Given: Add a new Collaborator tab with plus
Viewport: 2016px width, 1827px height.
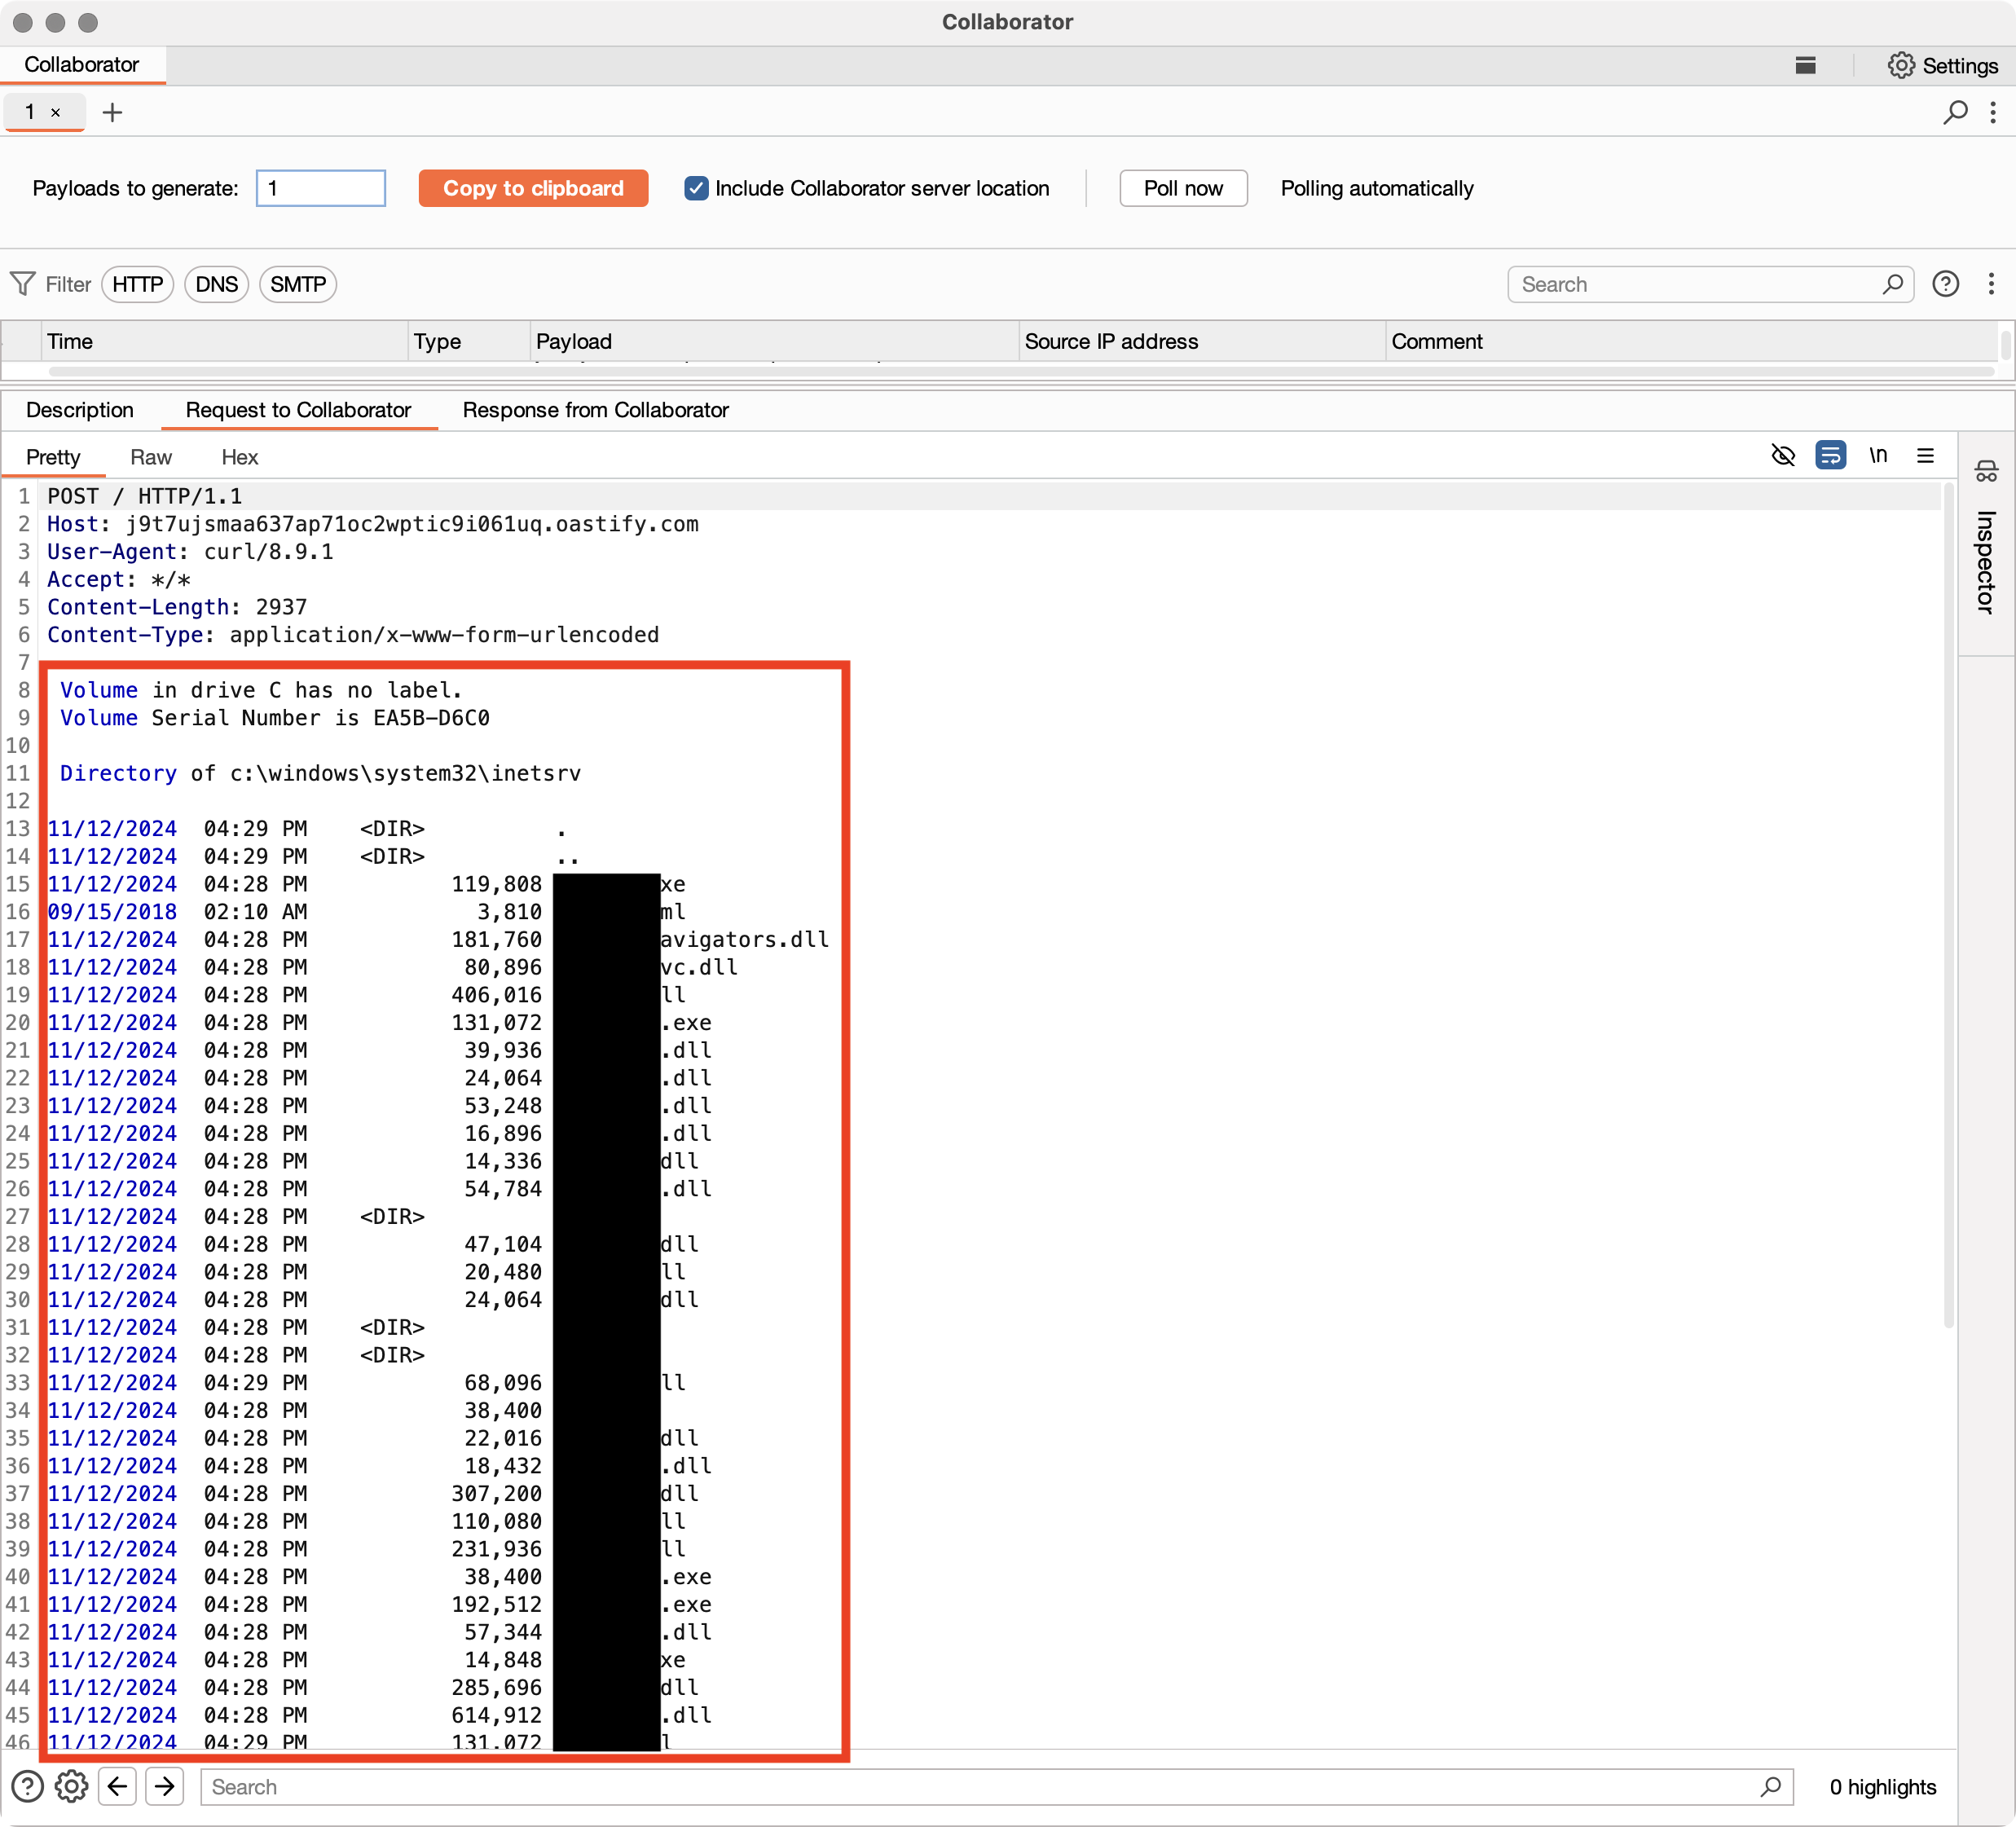Looking at the screenshot, I should pos(113,112).
